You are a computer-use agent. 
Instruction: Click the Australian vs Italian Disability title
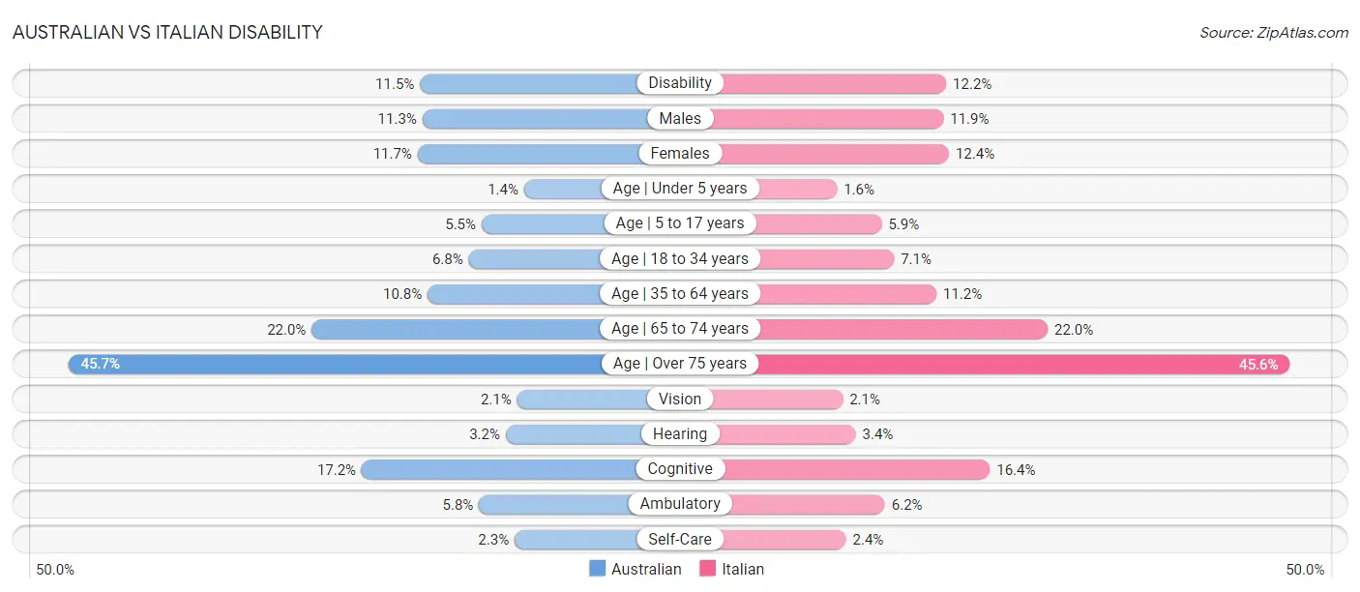click(x=167, y=32)
